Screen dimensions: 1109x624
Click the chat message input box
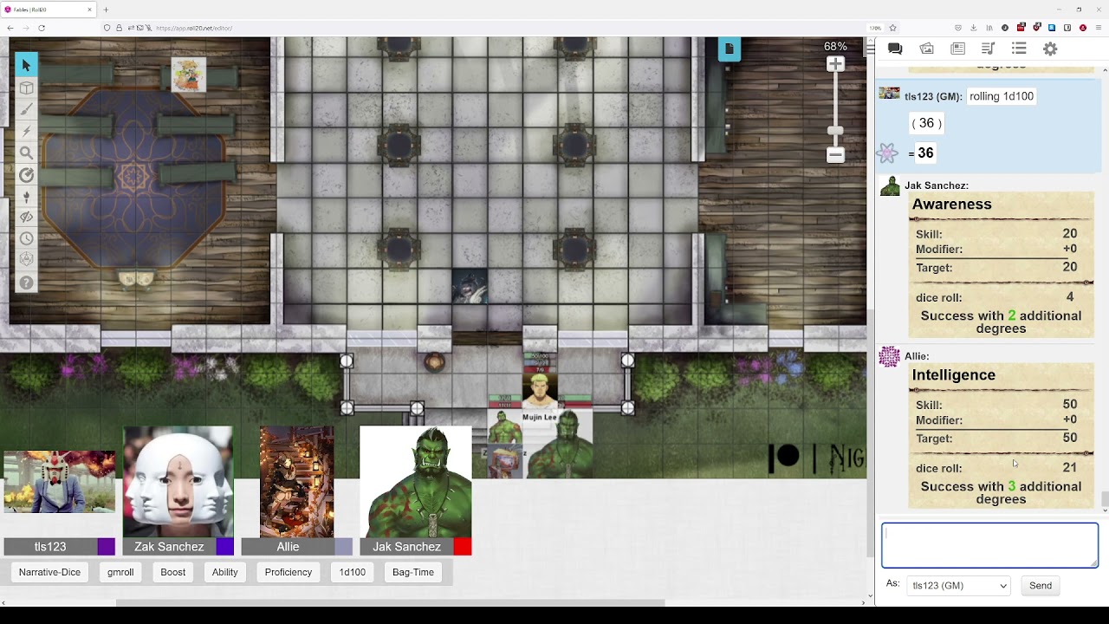coord(989,545)
